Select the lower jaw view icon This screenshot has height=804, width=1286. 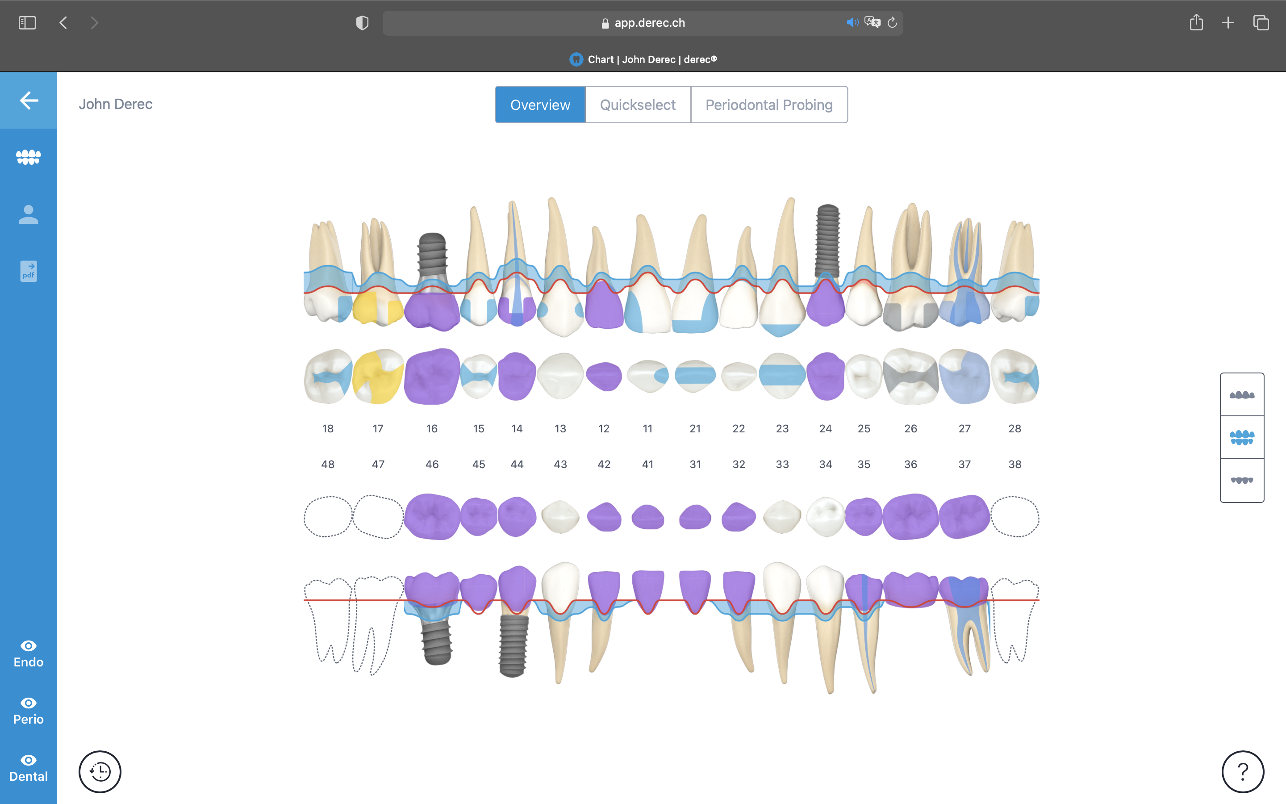(x=1242, y=480)
